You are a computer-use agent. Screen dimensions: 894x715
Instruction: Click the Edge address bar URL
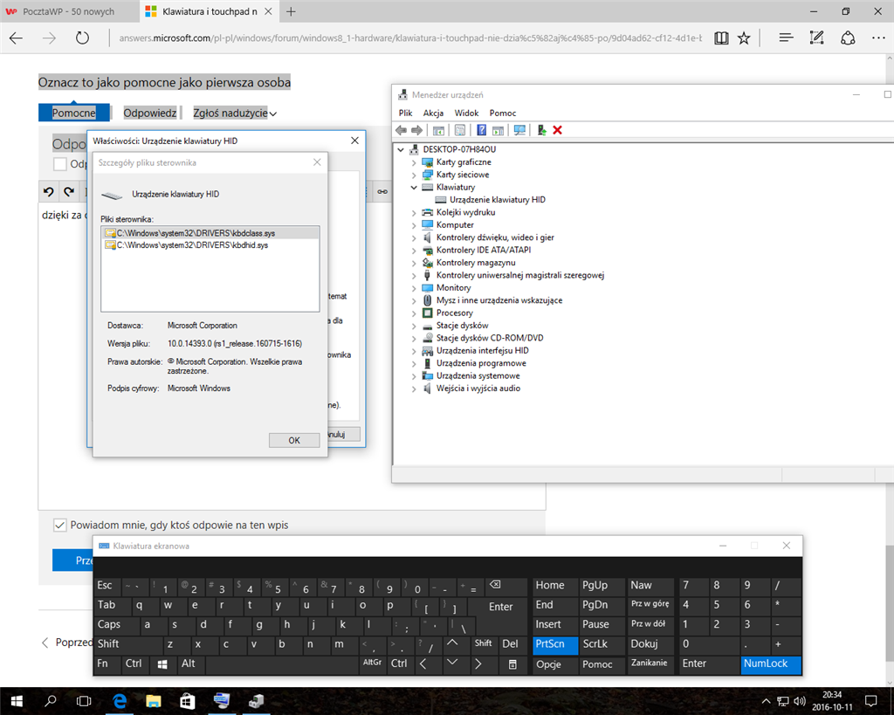[x=410, y=38]
